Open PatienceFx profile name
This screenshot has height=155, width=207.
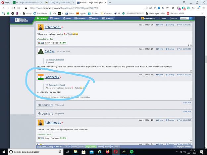[52, 77]
